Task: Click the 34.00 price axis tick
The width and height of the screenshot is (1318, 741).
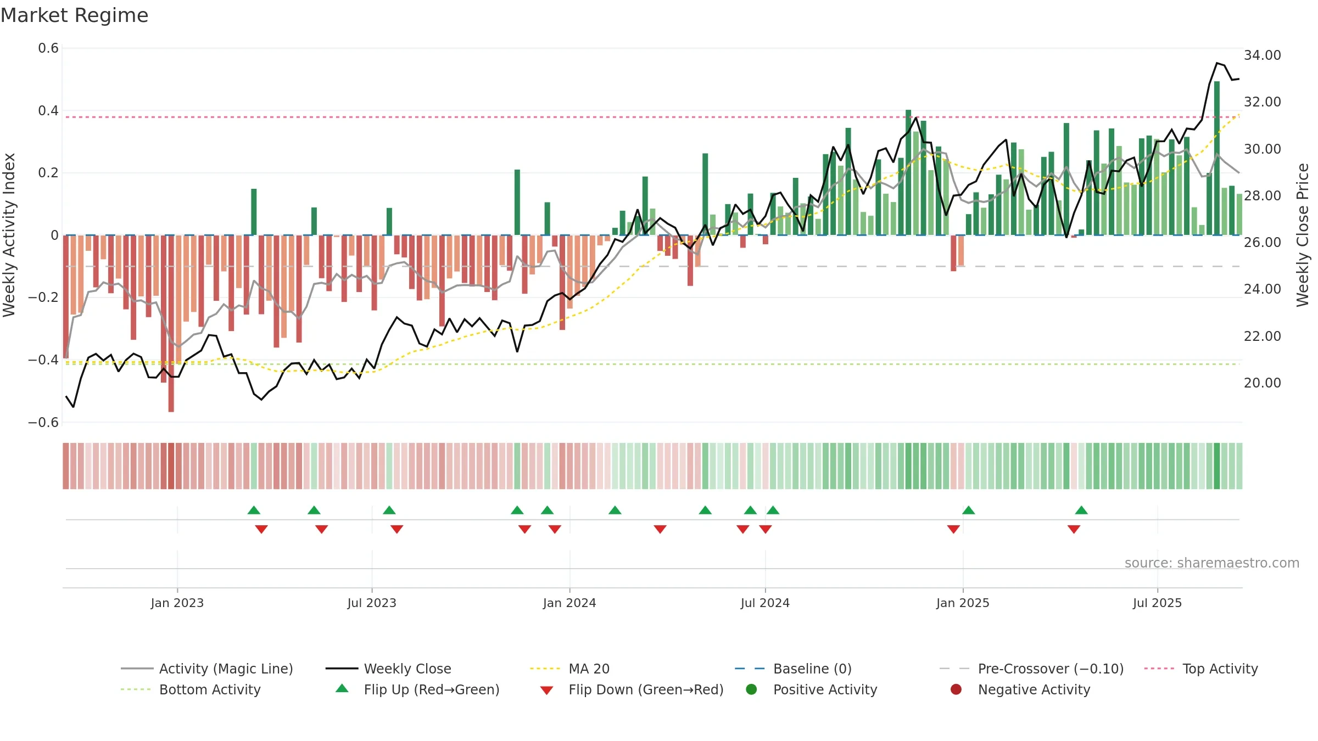Action: [1263, 55]
